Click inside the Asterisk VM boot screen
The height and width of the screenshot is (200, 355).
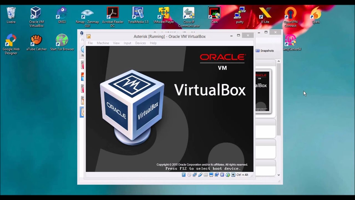169,109
